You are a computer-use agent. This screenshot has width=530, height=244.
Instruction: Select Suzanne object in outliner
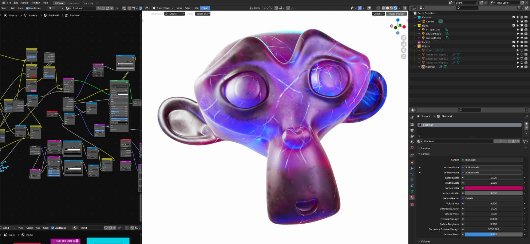[430, 67]
